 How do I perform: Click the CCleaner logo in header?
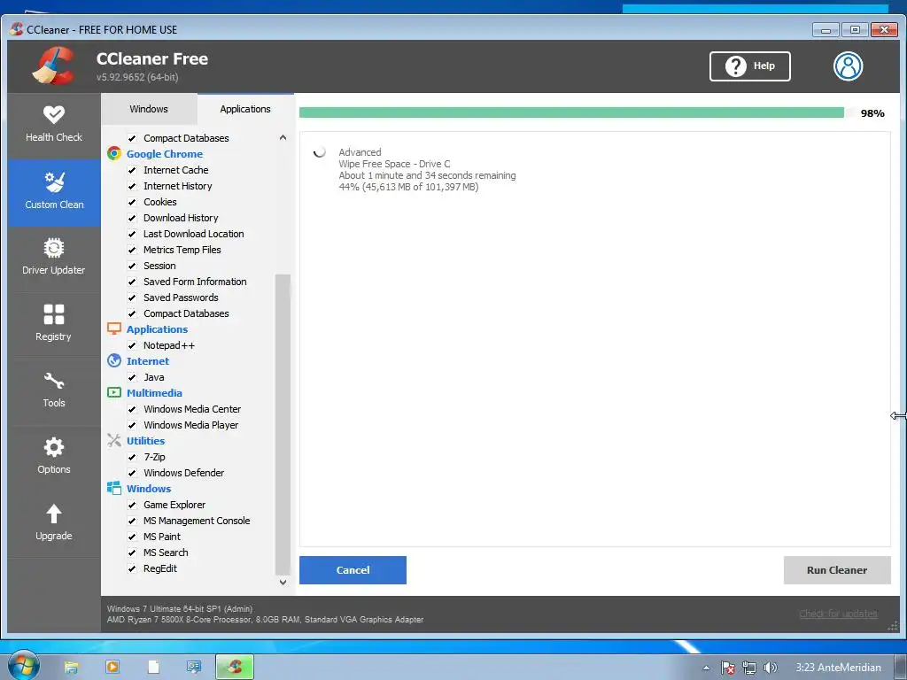(x=53, y=66)
